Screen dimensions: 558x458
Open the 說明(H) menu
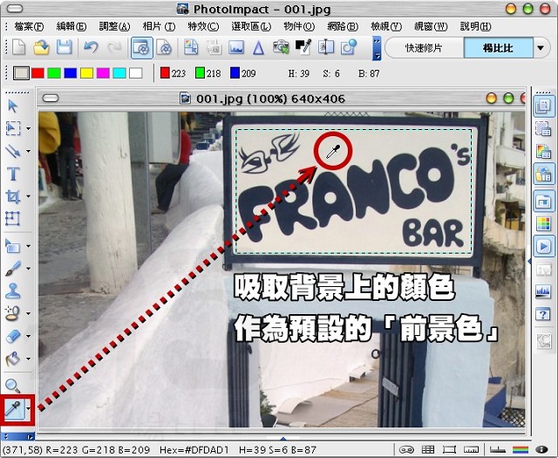click(475, 26)
